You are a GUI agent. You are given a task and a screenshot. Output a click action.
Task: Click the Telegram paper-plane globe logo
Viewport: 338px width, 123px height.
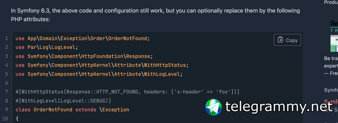pos(214,107)
